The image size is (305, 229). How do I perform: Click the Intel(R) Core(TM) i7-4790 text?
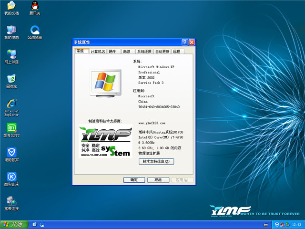tap(161, 137)
